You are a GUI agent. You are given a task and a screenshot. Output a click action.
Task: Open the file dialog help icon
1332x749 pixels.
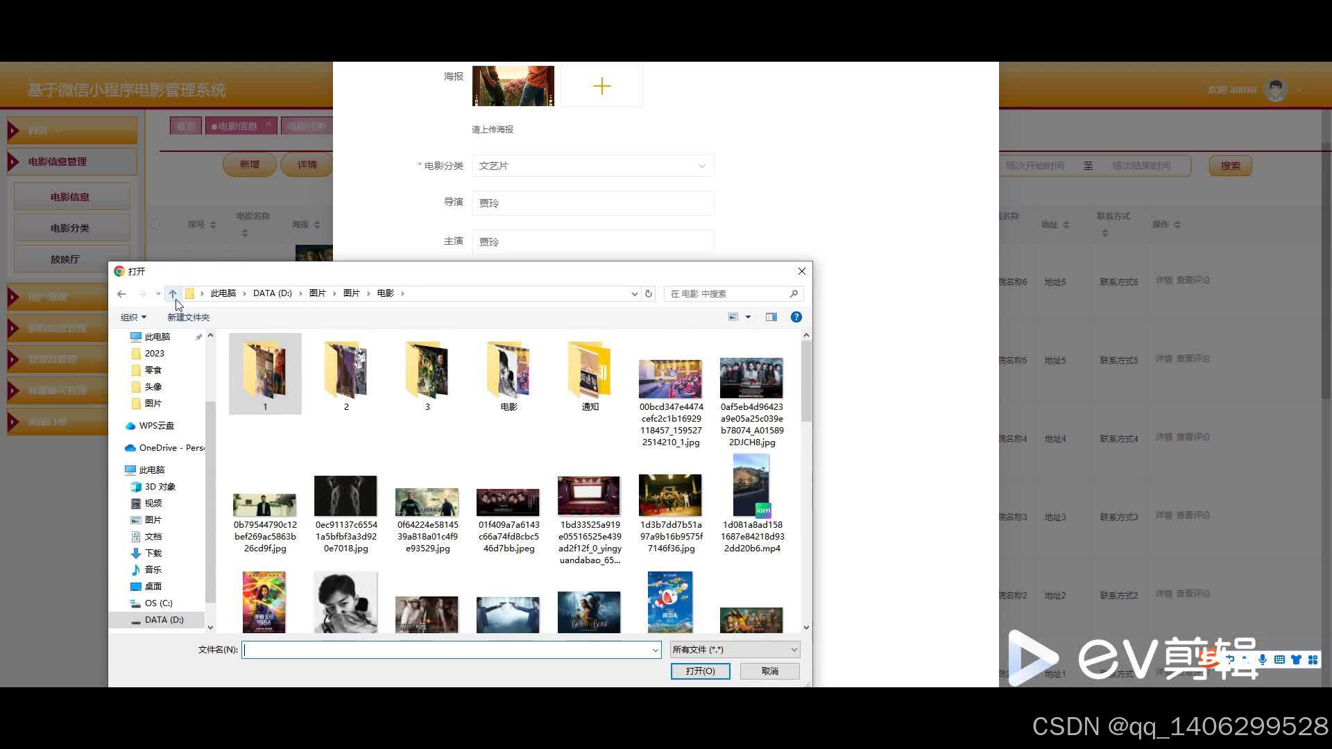[796, 317]
